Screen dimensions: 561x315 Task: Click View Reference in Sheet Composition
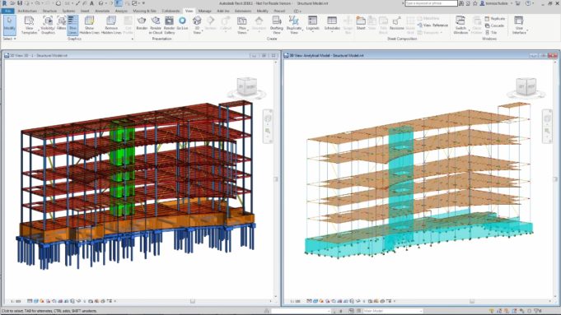[x=432, y=25]
